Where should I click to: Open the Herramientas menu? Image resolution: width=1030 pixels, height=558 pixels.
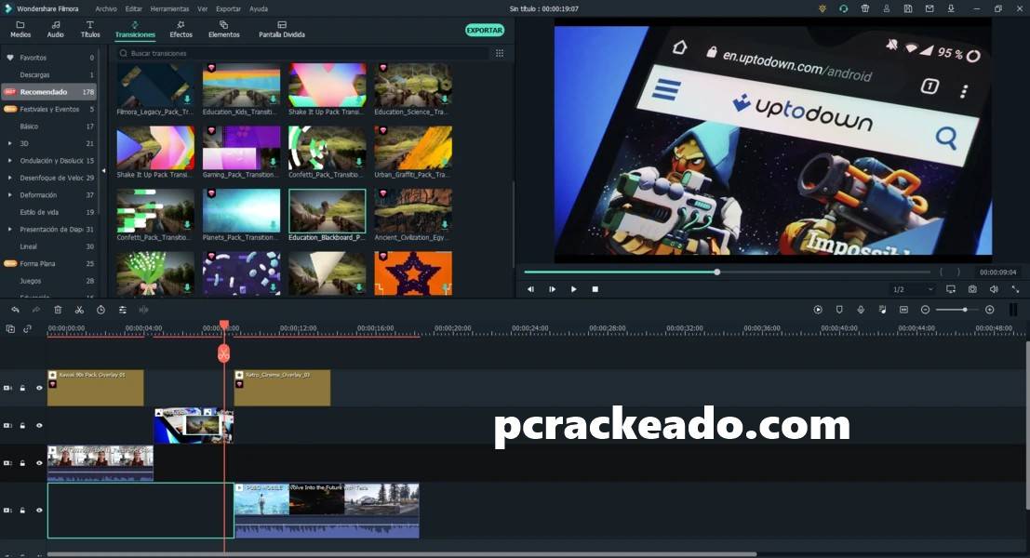(168, 8)
